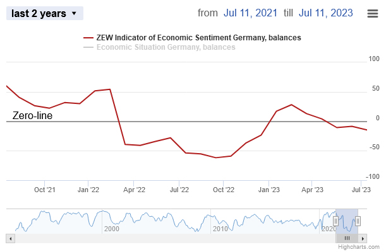The height and width of the screenshot is (252, 386).
Task: Toggle ZEW Indicator of Economic Sentiment series
Action: [198, 38]
